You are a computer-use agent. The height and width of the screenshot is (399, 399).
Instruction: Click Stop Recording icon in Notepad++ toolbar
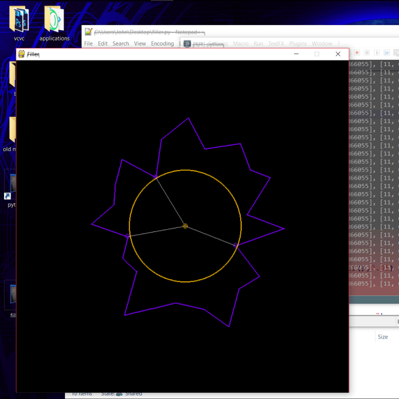click(x=367, y=52)
